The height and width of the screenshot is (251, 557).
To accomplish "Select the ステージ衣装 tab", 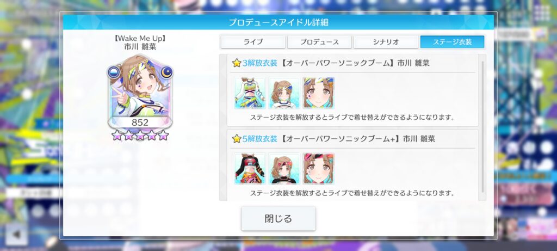I will coord(452,41).
